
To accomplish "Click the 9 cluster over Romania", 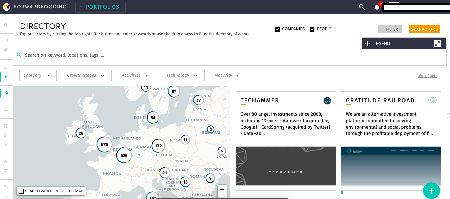I will click(x=210, y=178).
